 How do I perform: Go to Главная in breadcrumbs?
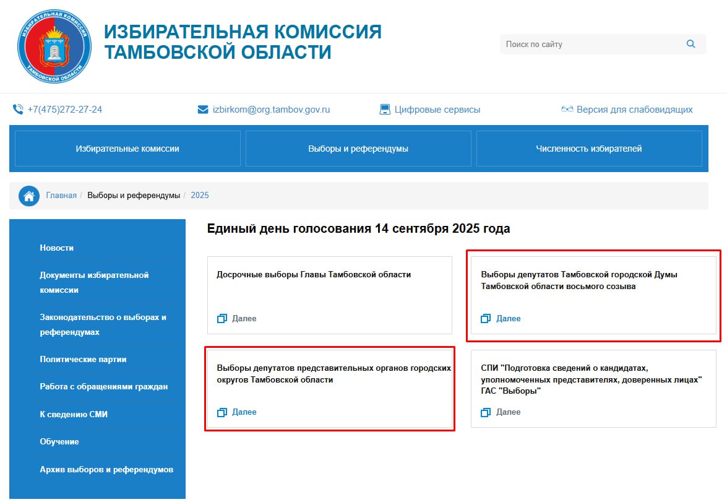click(61, 196)
